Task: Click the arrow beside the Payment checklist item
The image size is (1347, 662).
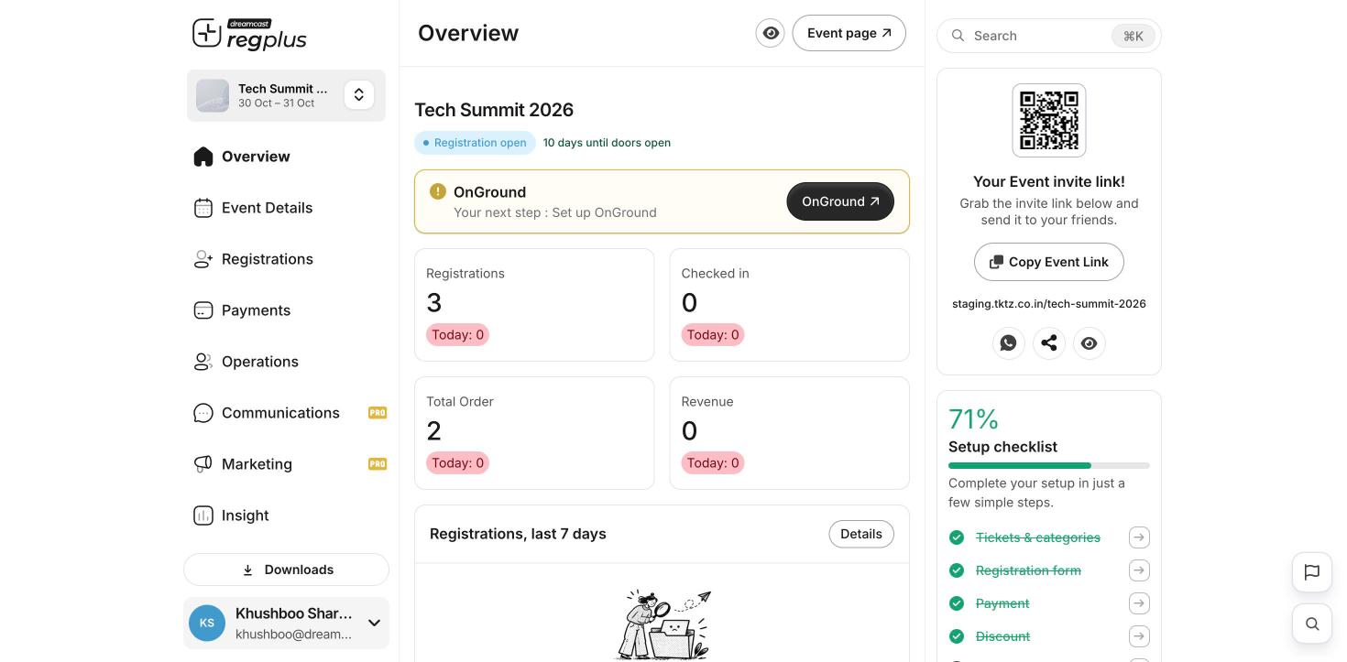Action: coord(1139,603)
